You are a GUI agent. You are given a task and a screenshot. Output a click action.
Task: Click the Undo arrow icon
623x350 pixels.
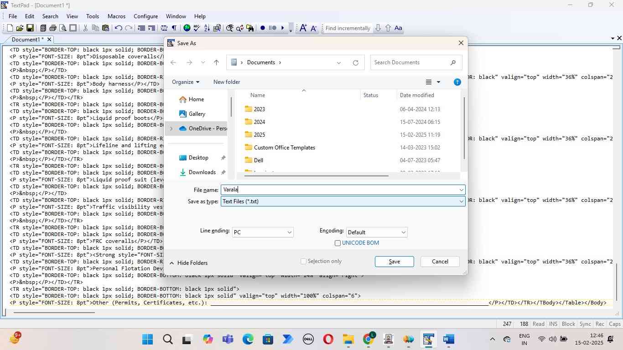click(119, 28)
